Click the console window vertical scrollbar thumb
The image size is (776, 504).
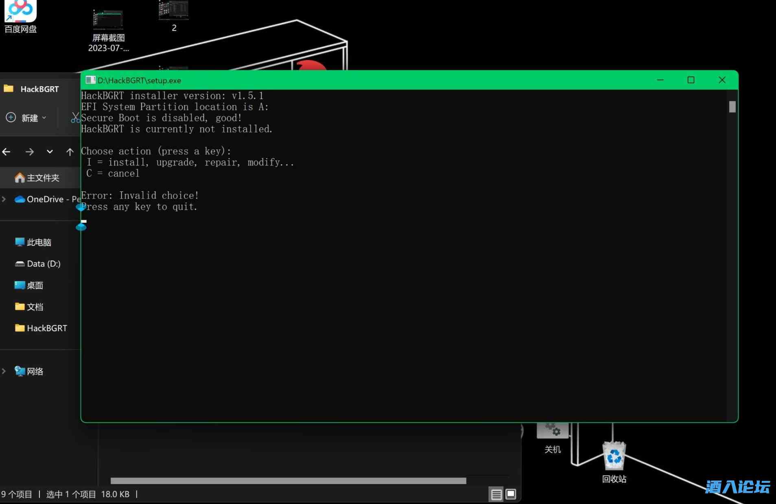pos(732,107)
